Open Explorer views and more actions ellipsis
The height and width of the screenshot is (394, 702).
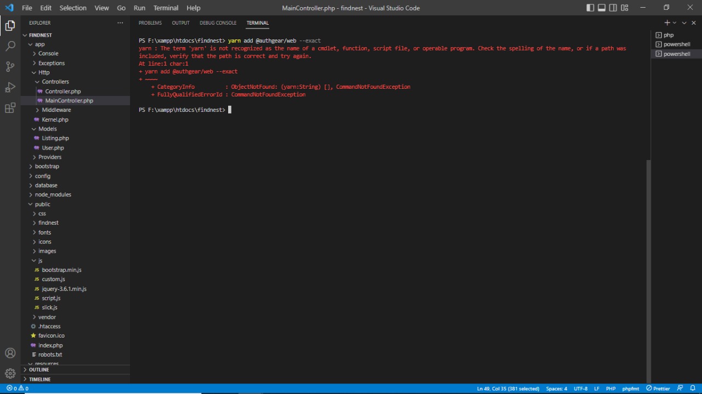click(120, 23)
